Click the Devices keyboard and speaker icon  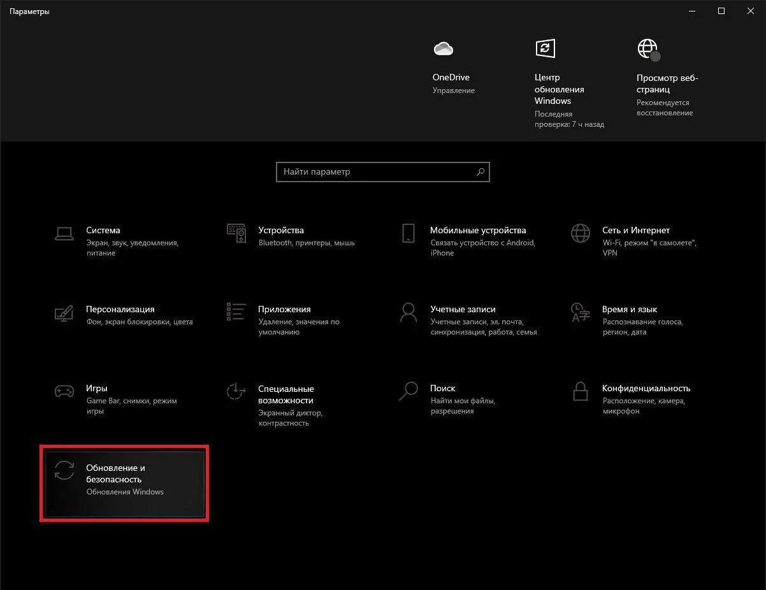point(236,233)
